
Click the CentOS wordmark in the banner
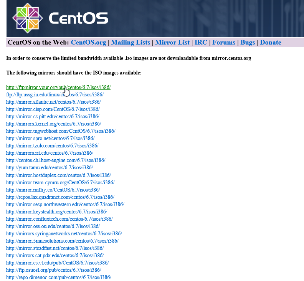79,18
